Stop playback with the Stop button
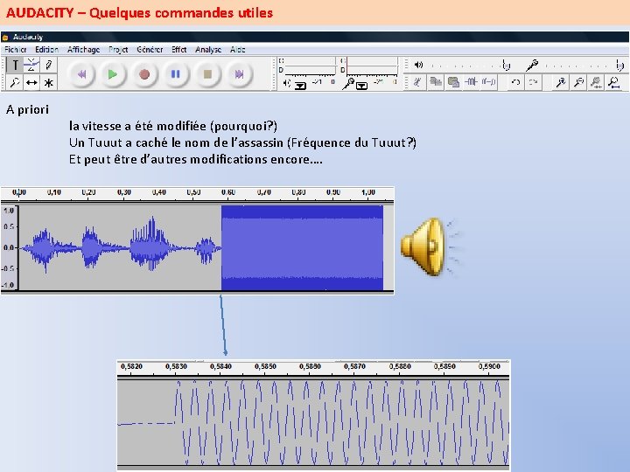 pos(207,74)
